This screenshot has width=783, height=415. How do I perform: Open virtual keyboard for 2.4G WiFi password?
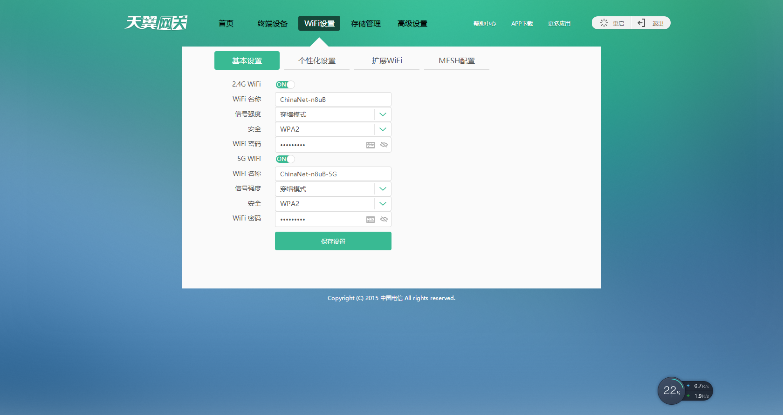(x=371, y=145)
